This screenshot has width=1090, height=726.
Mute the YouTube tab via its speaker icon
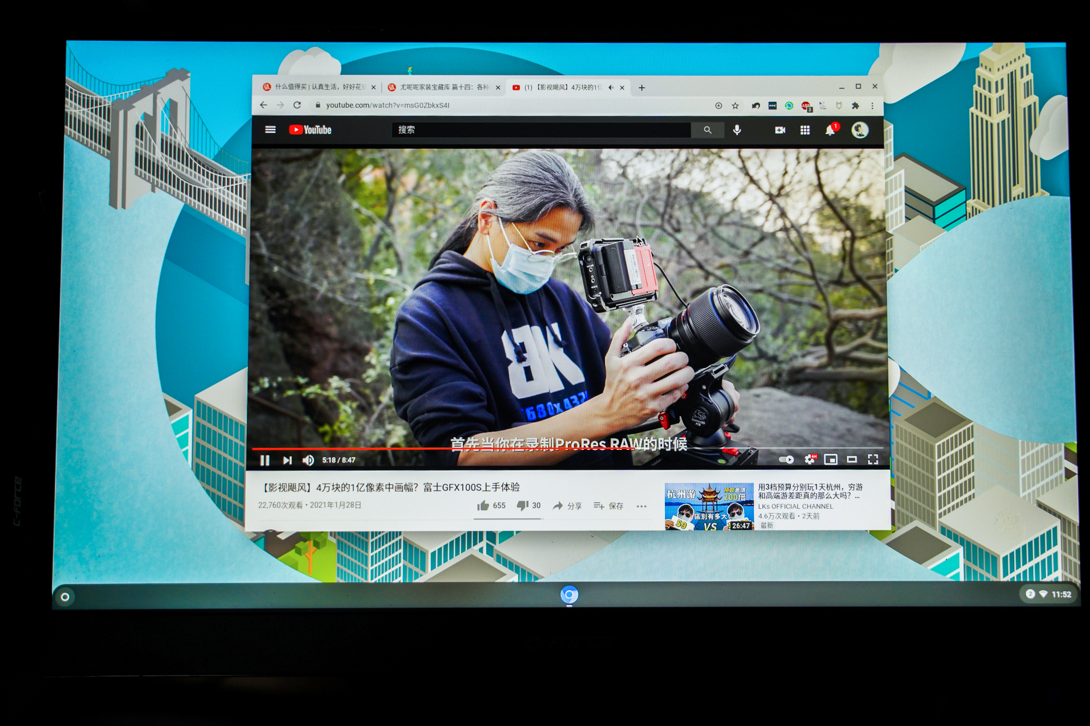tap(610, 87)
